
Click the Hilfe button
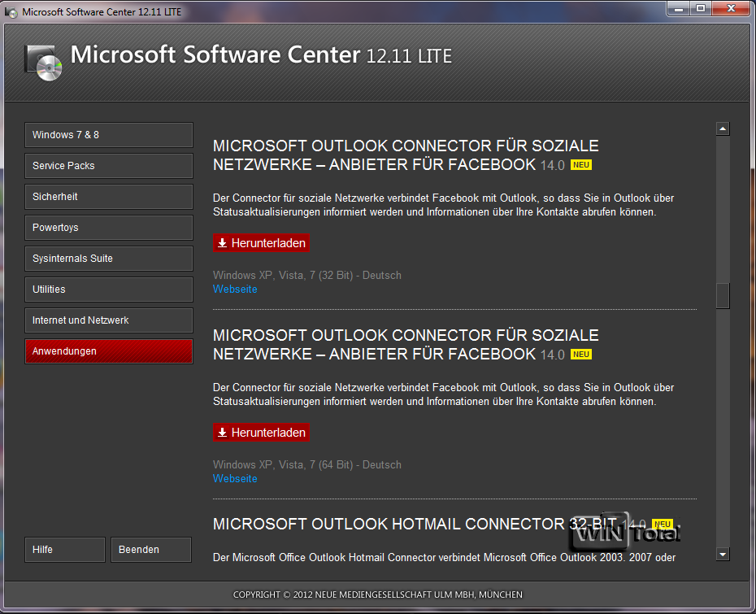pyautogui.click(x=64, y=550)
